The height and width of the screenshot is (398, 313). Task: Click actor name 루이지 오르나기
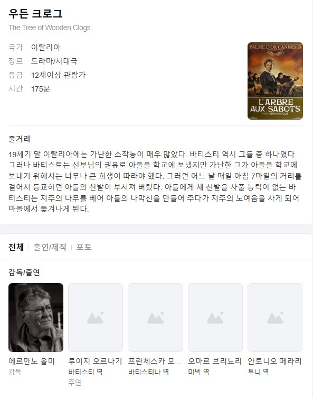tap(95, 361)
